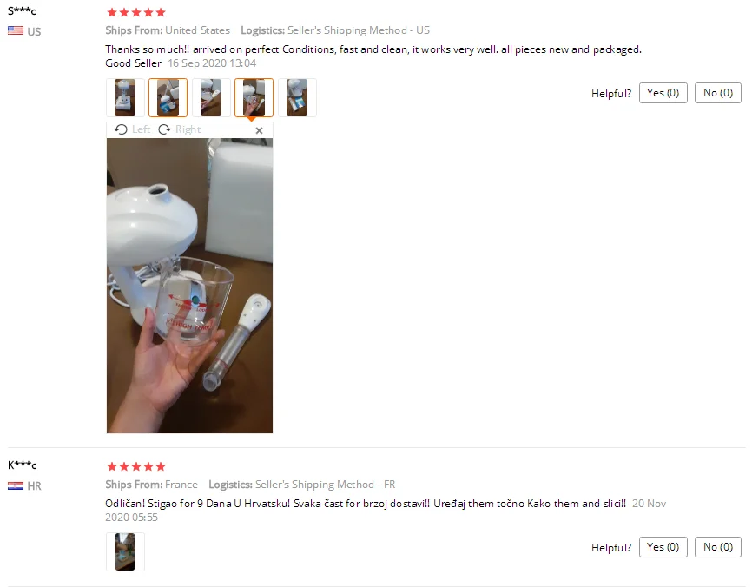The height and width of the screenshot is (587, 752).
Task: Vote No (0) on the K***c review
Action: (x=718, y=547)
